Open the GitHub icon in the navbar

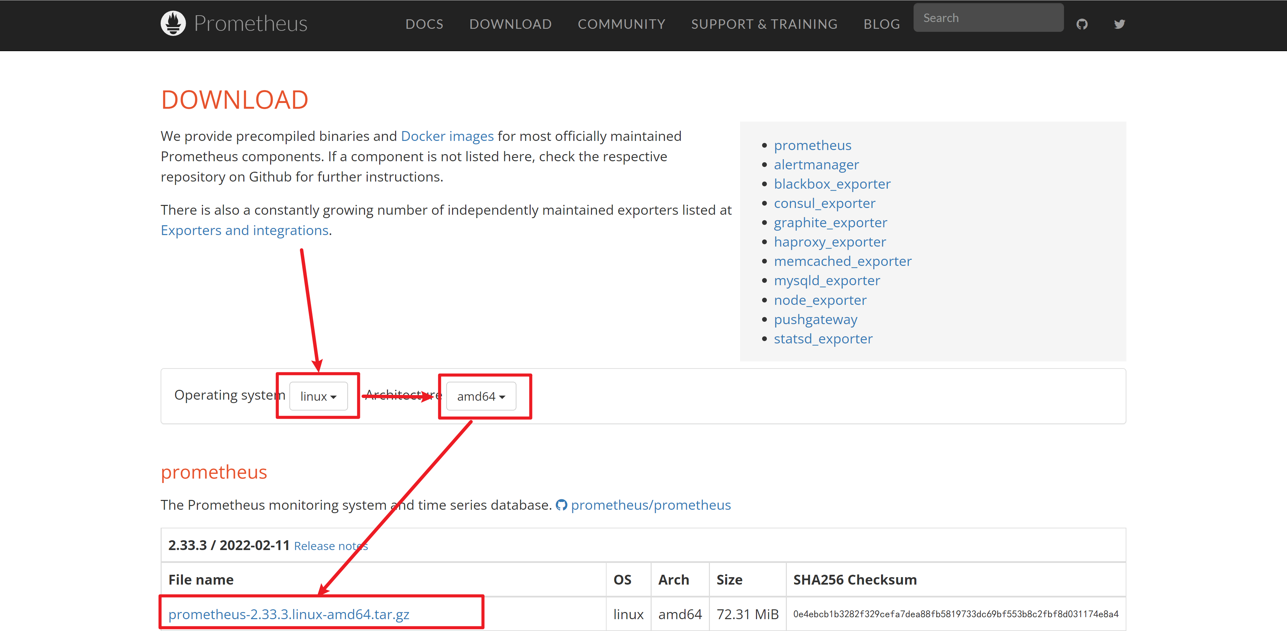(1082, 24)
